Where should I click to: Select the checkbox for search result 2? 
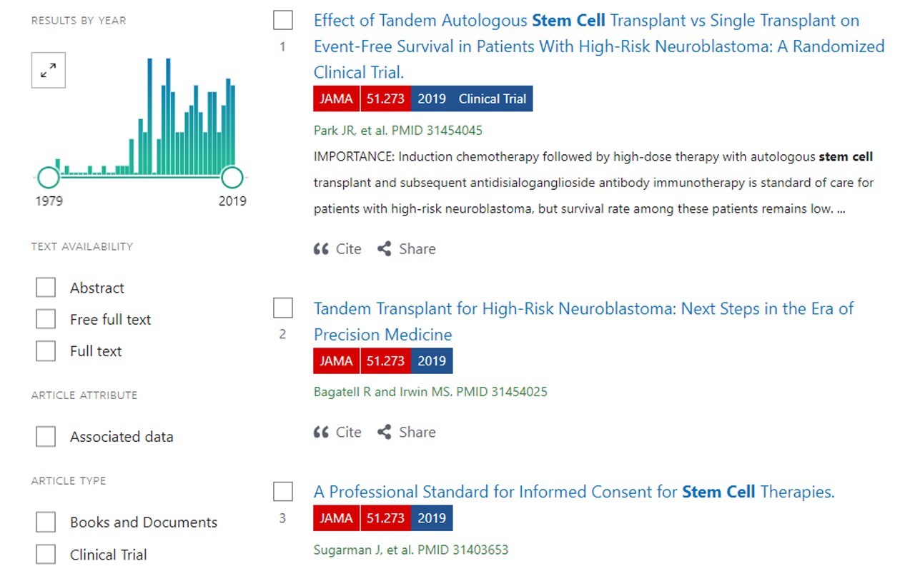(283, 308)
